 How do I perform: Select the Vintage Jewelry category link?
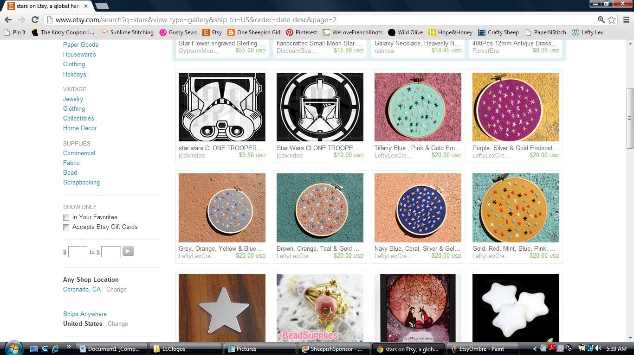pos(73,99)
